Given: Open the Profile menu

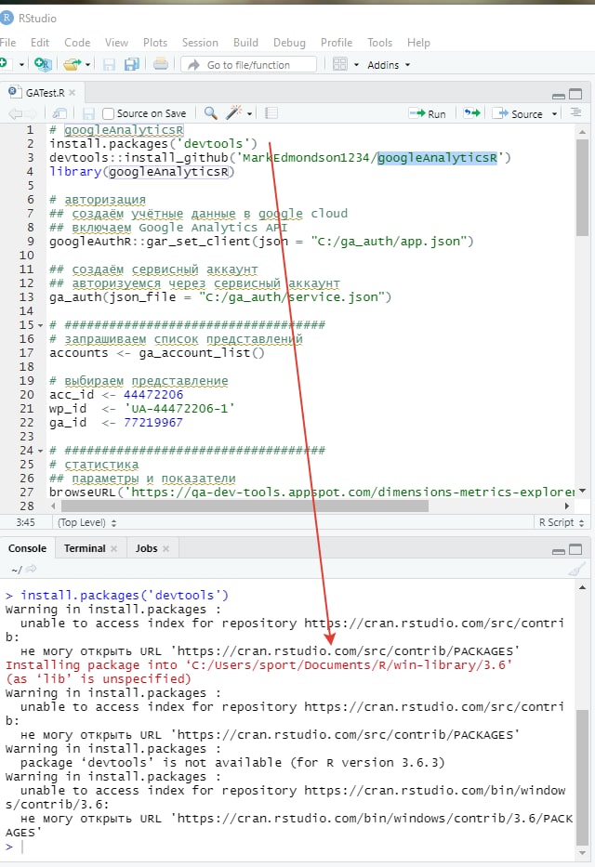Looking at the screenshot, I should [x=337, y=43].
